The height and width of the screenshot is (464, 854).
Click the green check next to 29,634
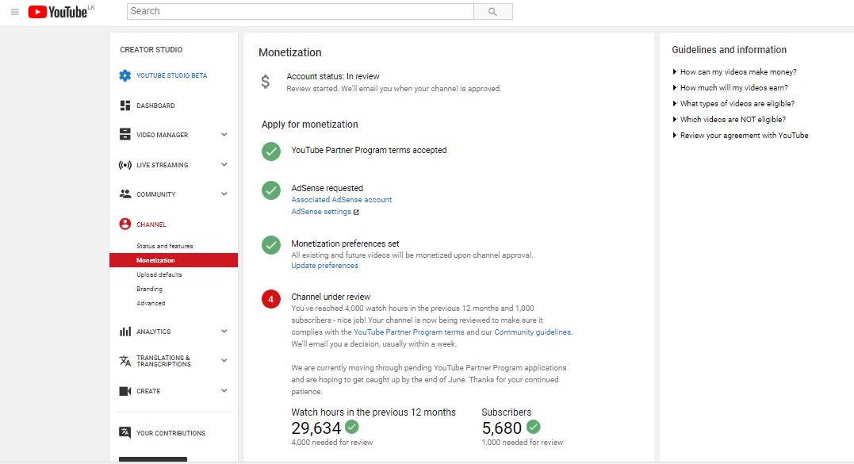pos(352,427)
